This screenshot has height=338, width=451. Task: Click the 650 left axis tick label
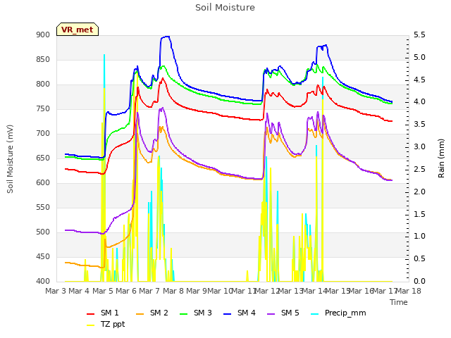[x=43, y=158]
